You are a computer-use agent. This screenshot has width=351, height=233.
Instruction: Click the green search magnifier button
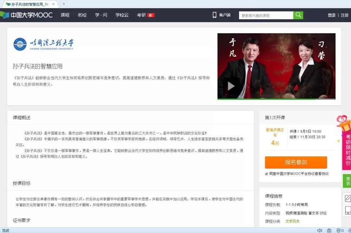[x=298, y=15]
